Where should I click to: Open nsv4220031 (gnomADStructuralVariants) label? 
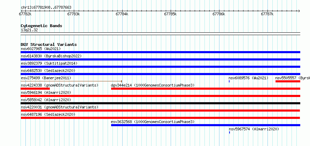coord(60,107)
